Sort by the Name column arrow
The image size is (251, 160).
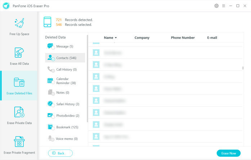[116, 38]
